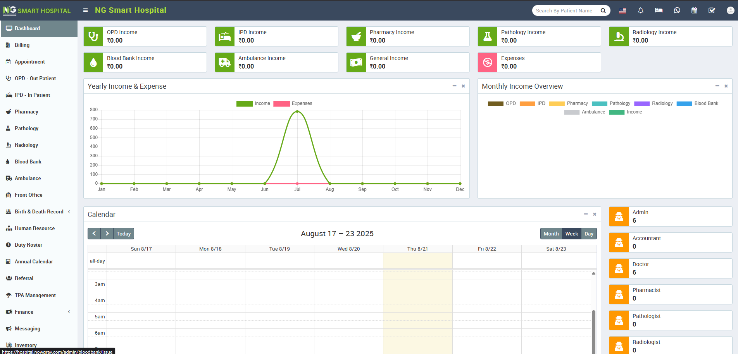738x354 pixels.
Task: Click the task checklist icon in header
Action: click(712, 10)
